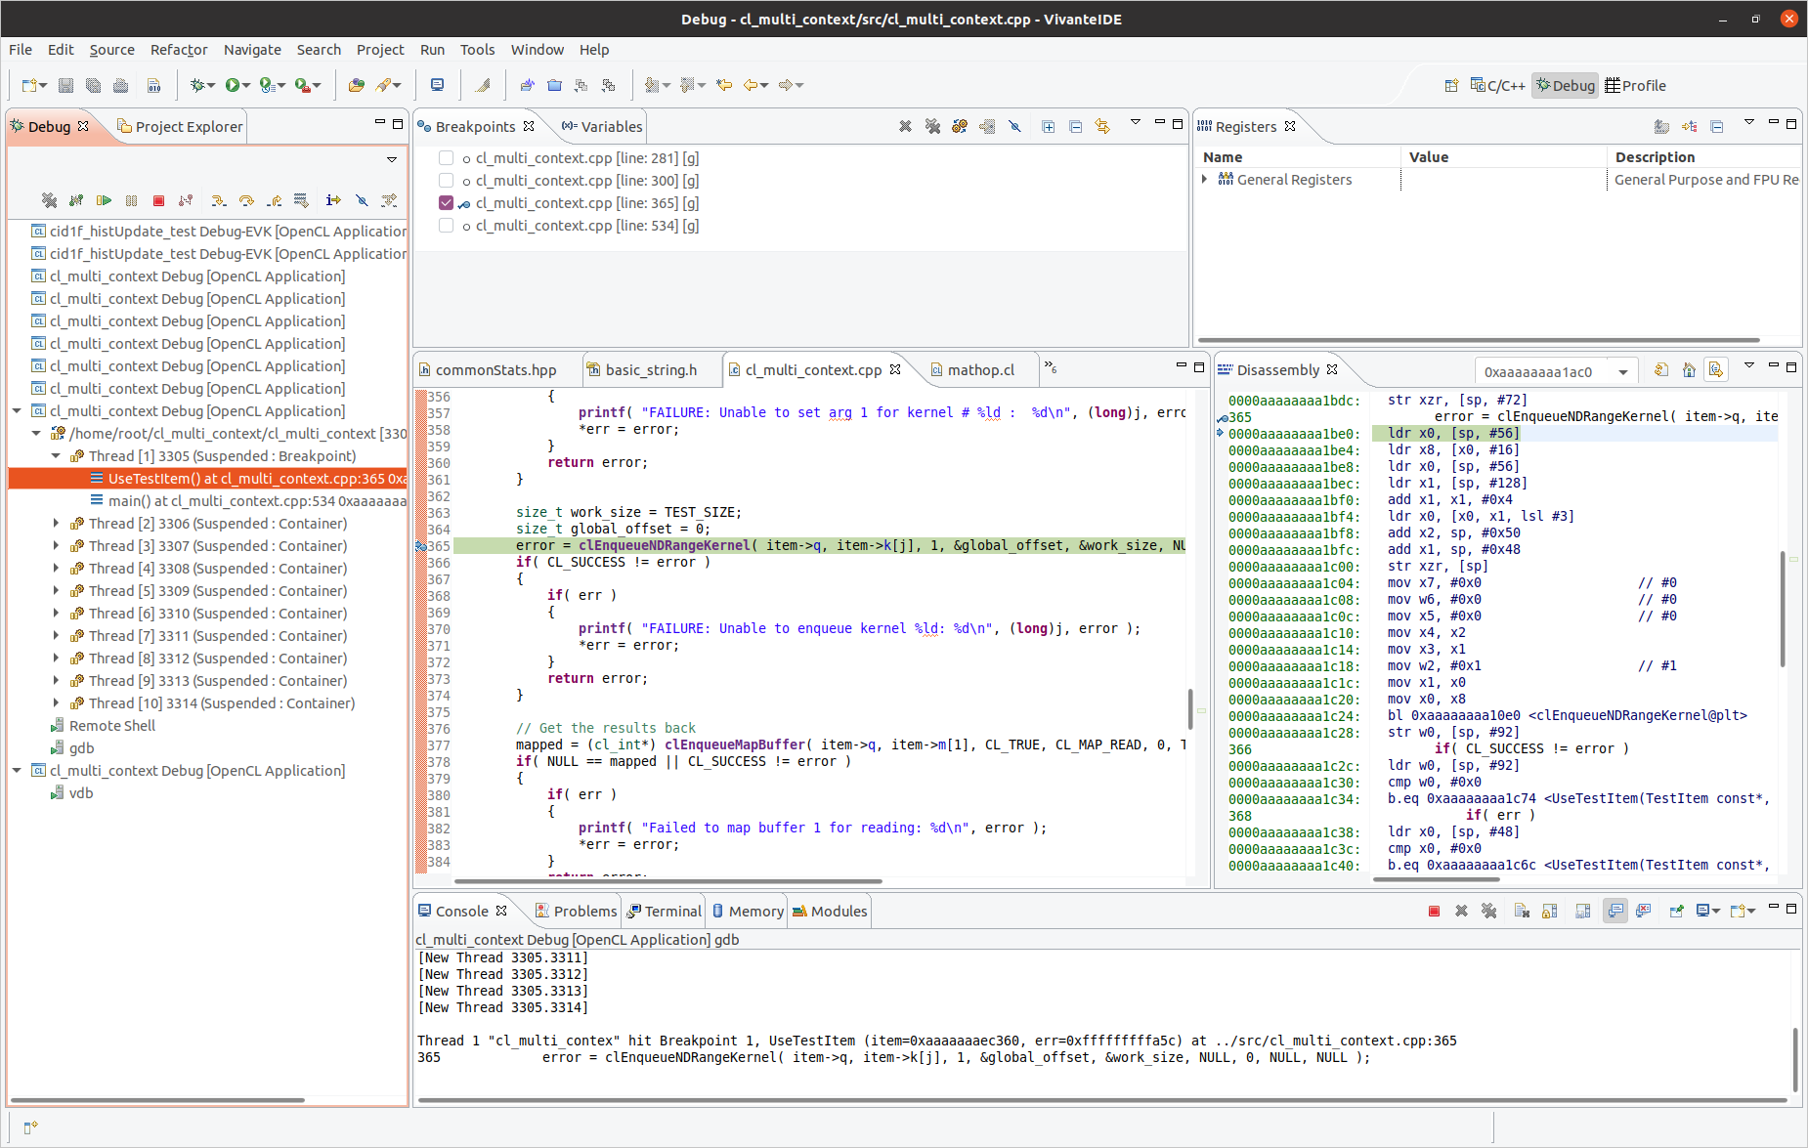Click Remove All Breakpoints icon

pyautogui.click(x=932, y=126)
